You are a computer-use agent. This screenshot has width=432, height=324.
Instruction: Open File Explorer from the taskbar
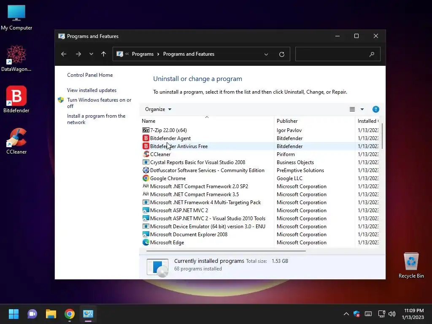(x=51, y=314)
